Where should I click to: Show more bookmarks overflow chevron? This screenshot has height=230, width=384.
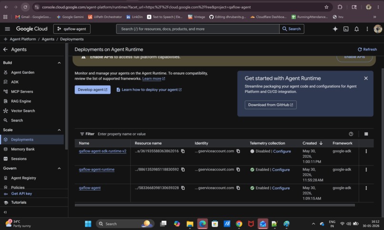[374, 17]
